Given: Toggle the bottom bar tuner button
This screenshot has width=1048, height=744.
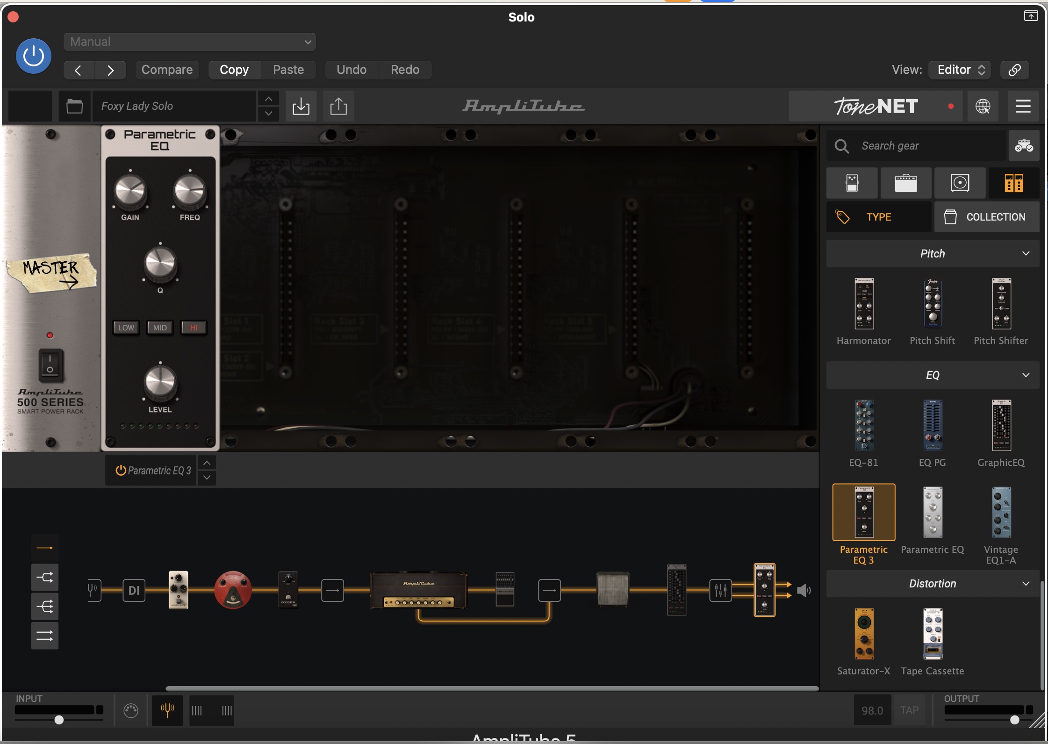Looking at the screenshot, I should pyautogui.click(x=167, y=710).
